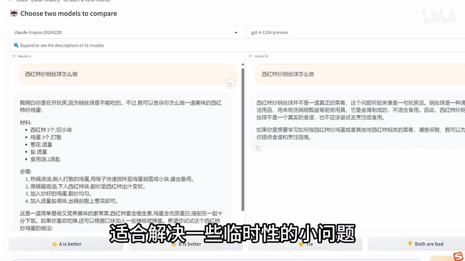
Task: Vote with the A is better button
Action: [66, 244]
